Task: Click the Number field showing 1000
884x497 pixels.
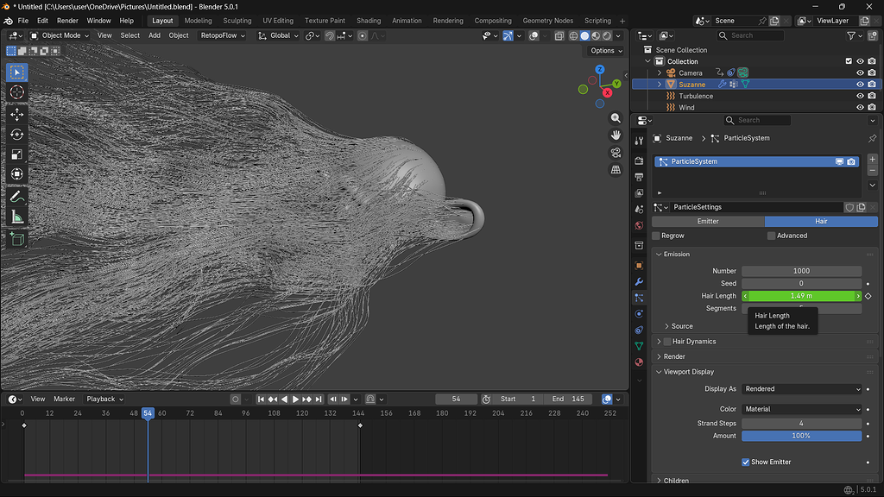Action: pyautogui.click(x=802, y=271)
